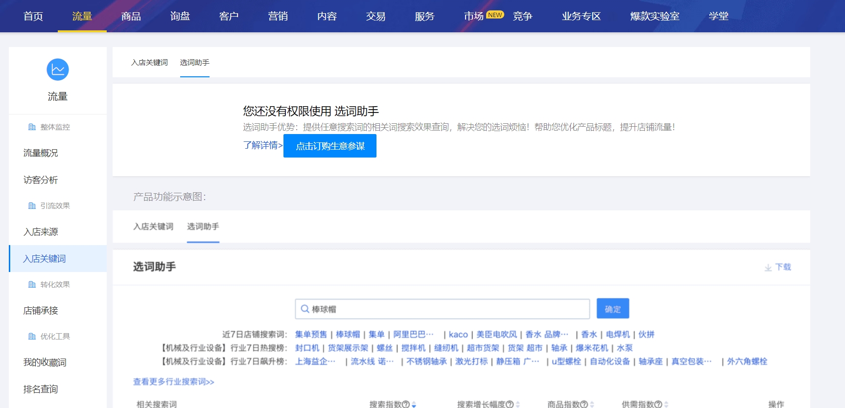Go to 店铺承接 in sidebar

click(41, 311)
